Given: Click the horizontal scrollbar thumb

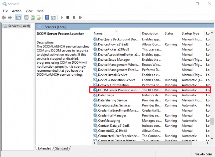Looking at the screenshot, I should pos(144,143).
